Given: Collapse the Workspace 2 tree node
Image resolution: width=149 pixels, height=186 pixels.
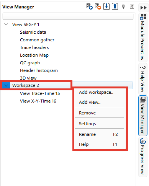Looking at the screenshot, I should pyautogui.click(x=6, y=85).
